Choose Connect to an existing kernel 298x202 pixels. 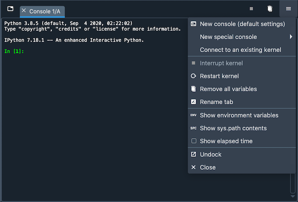[240, 50]
